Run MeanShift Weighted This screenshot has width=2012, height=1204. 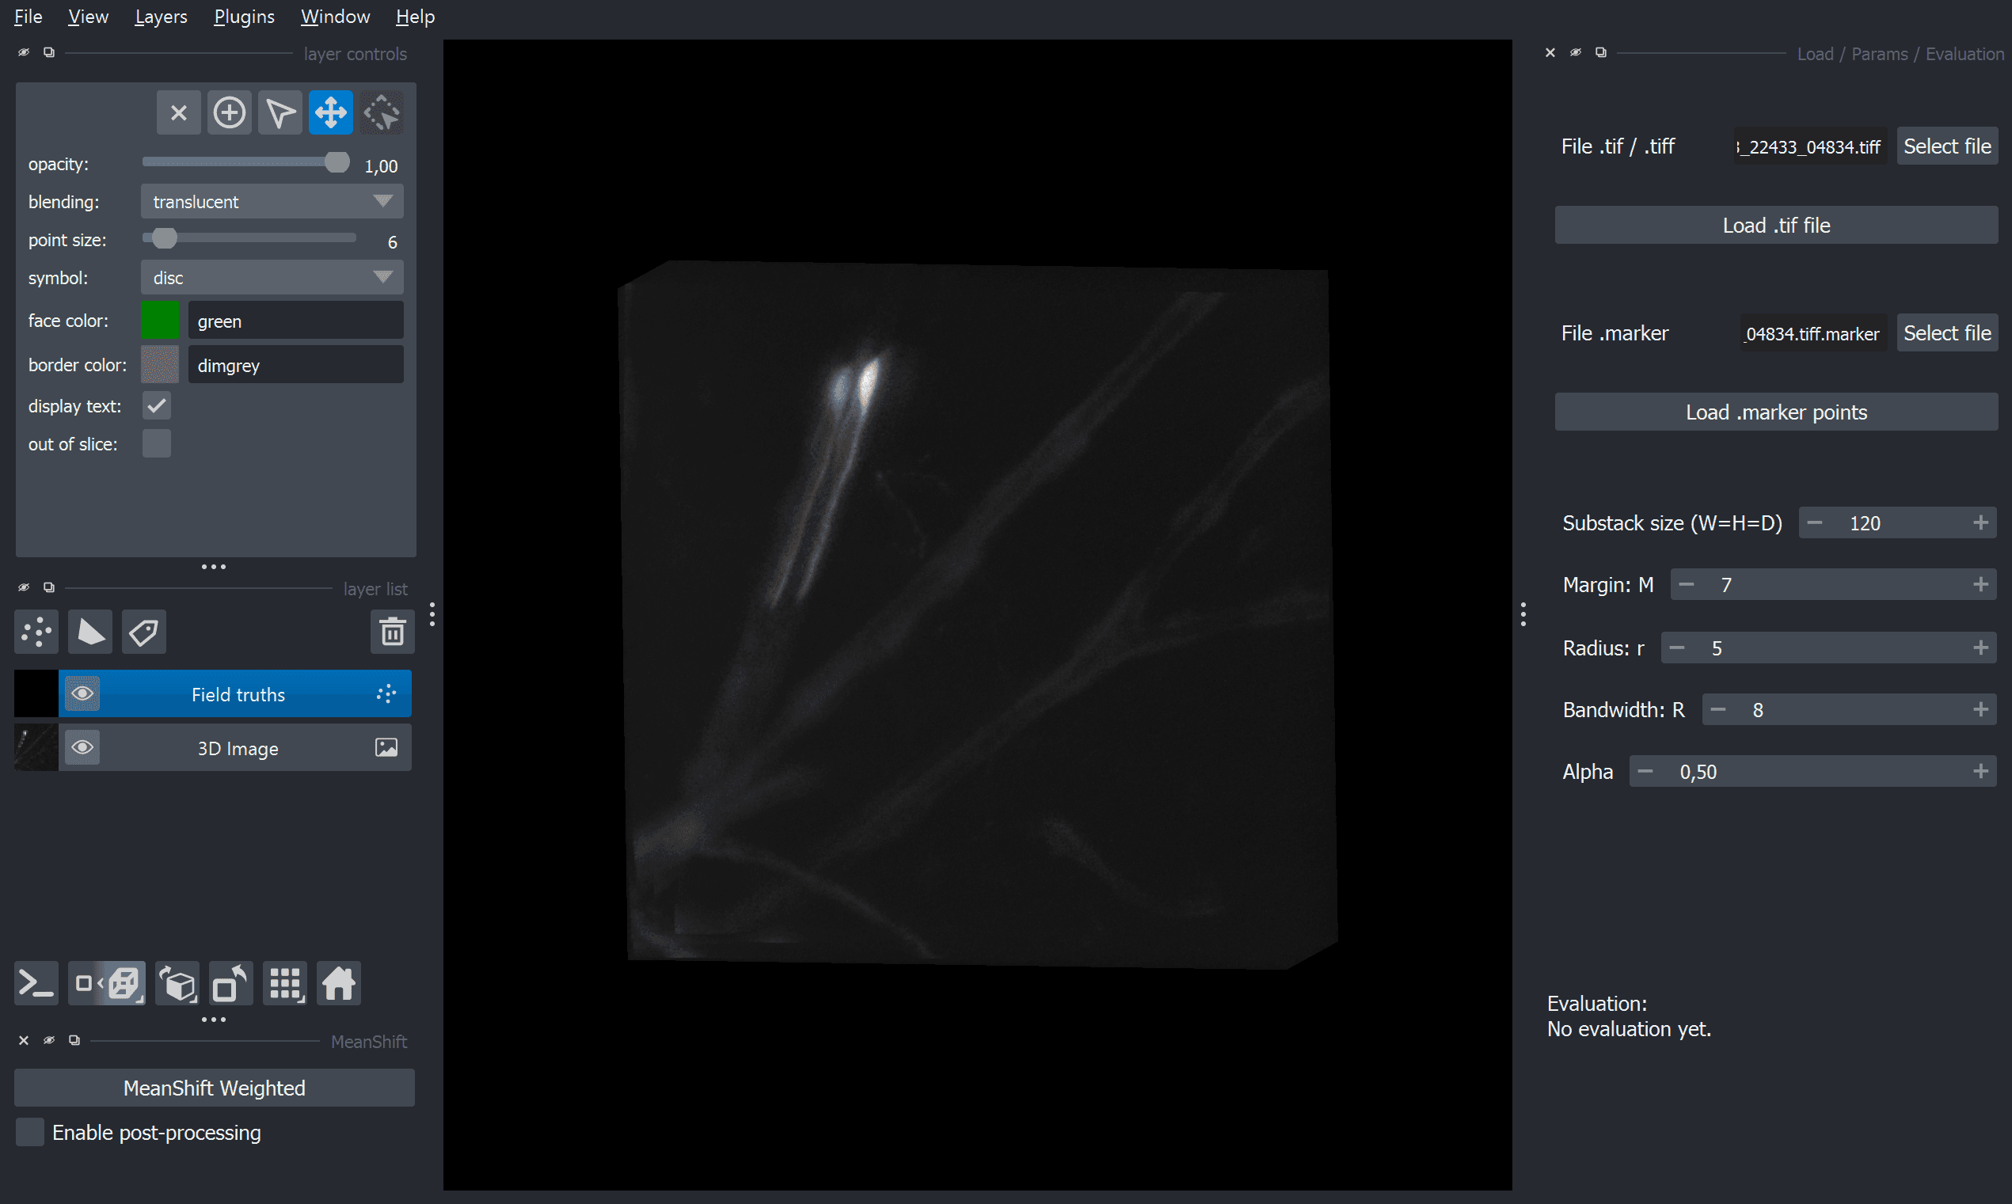[214, 1088]
